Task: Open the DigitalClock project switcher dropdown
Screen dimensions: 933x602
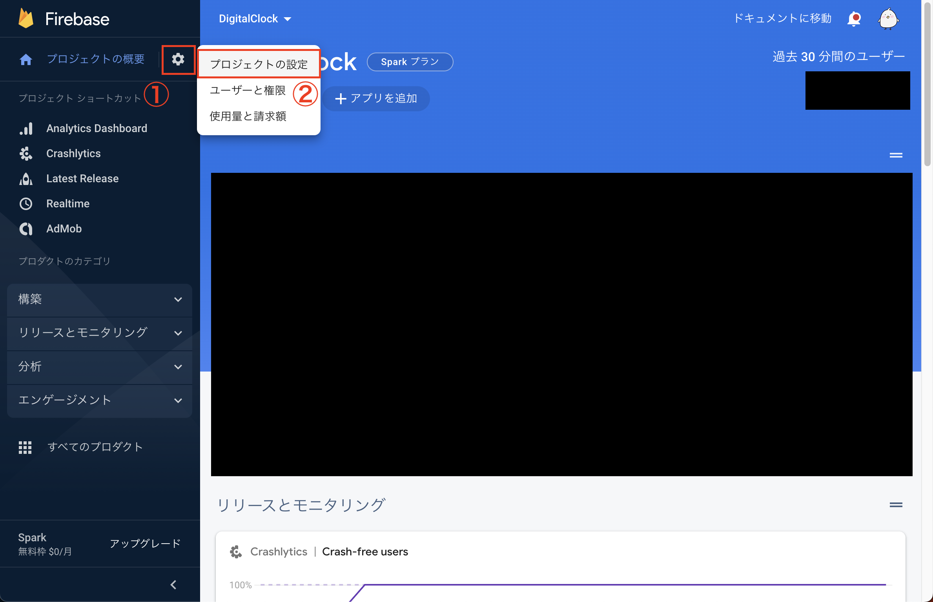Action: tap(255, 18)
